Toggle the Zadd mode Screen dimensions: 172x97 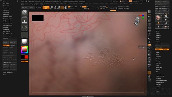(x=84, y=7)
